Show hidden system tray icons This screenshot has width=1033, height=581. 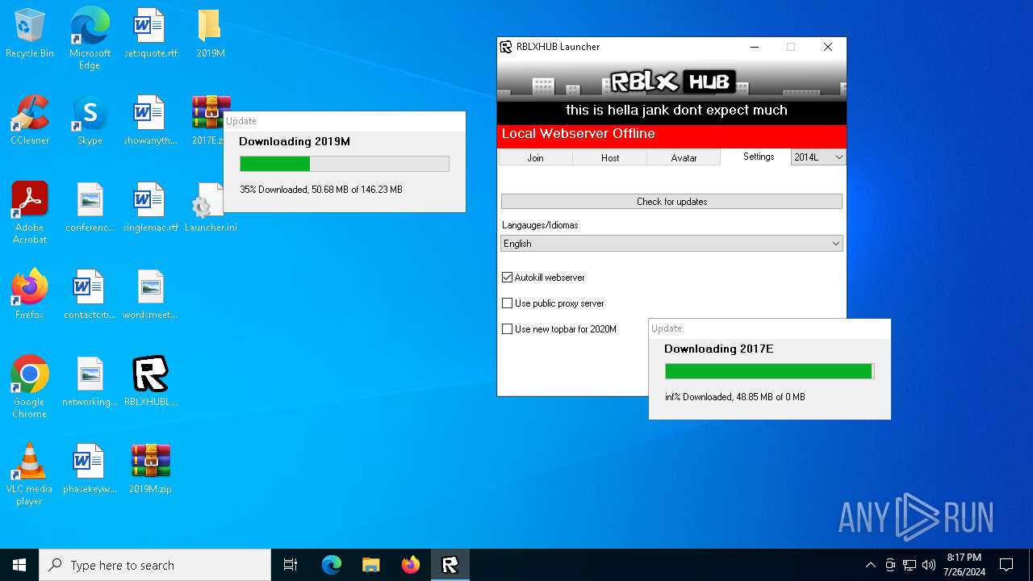click(x=870, y=565)
